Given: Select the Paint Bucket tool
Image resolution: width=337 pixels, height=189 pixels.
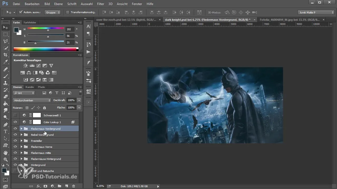Looking at the screenshot, I should click(6, 103).
